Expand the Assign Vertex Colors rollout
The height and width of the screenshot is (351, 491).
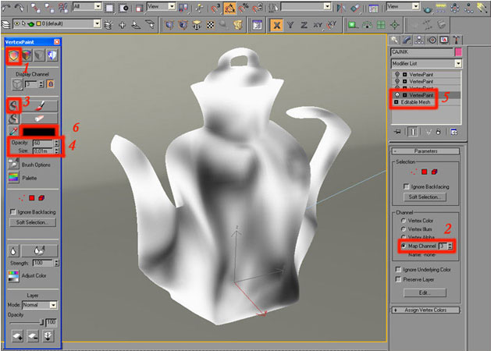pos(425,310)
